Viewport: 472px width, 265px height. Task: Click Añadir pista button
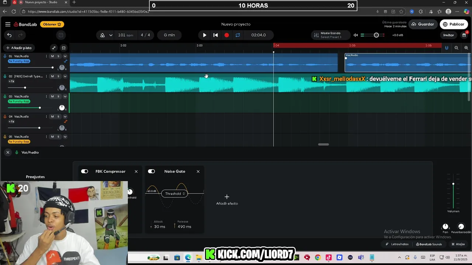point(19,48)
